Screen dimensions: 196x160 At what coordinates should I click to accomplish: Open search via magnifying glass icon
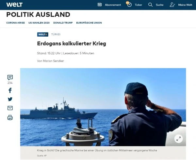click(150, 5)
